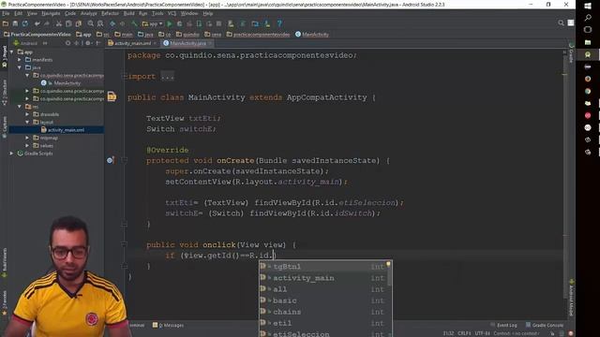Switch to MainActivity.java editor tab
600x337 pixels.
pyautogui.click(x=187, y=44)
